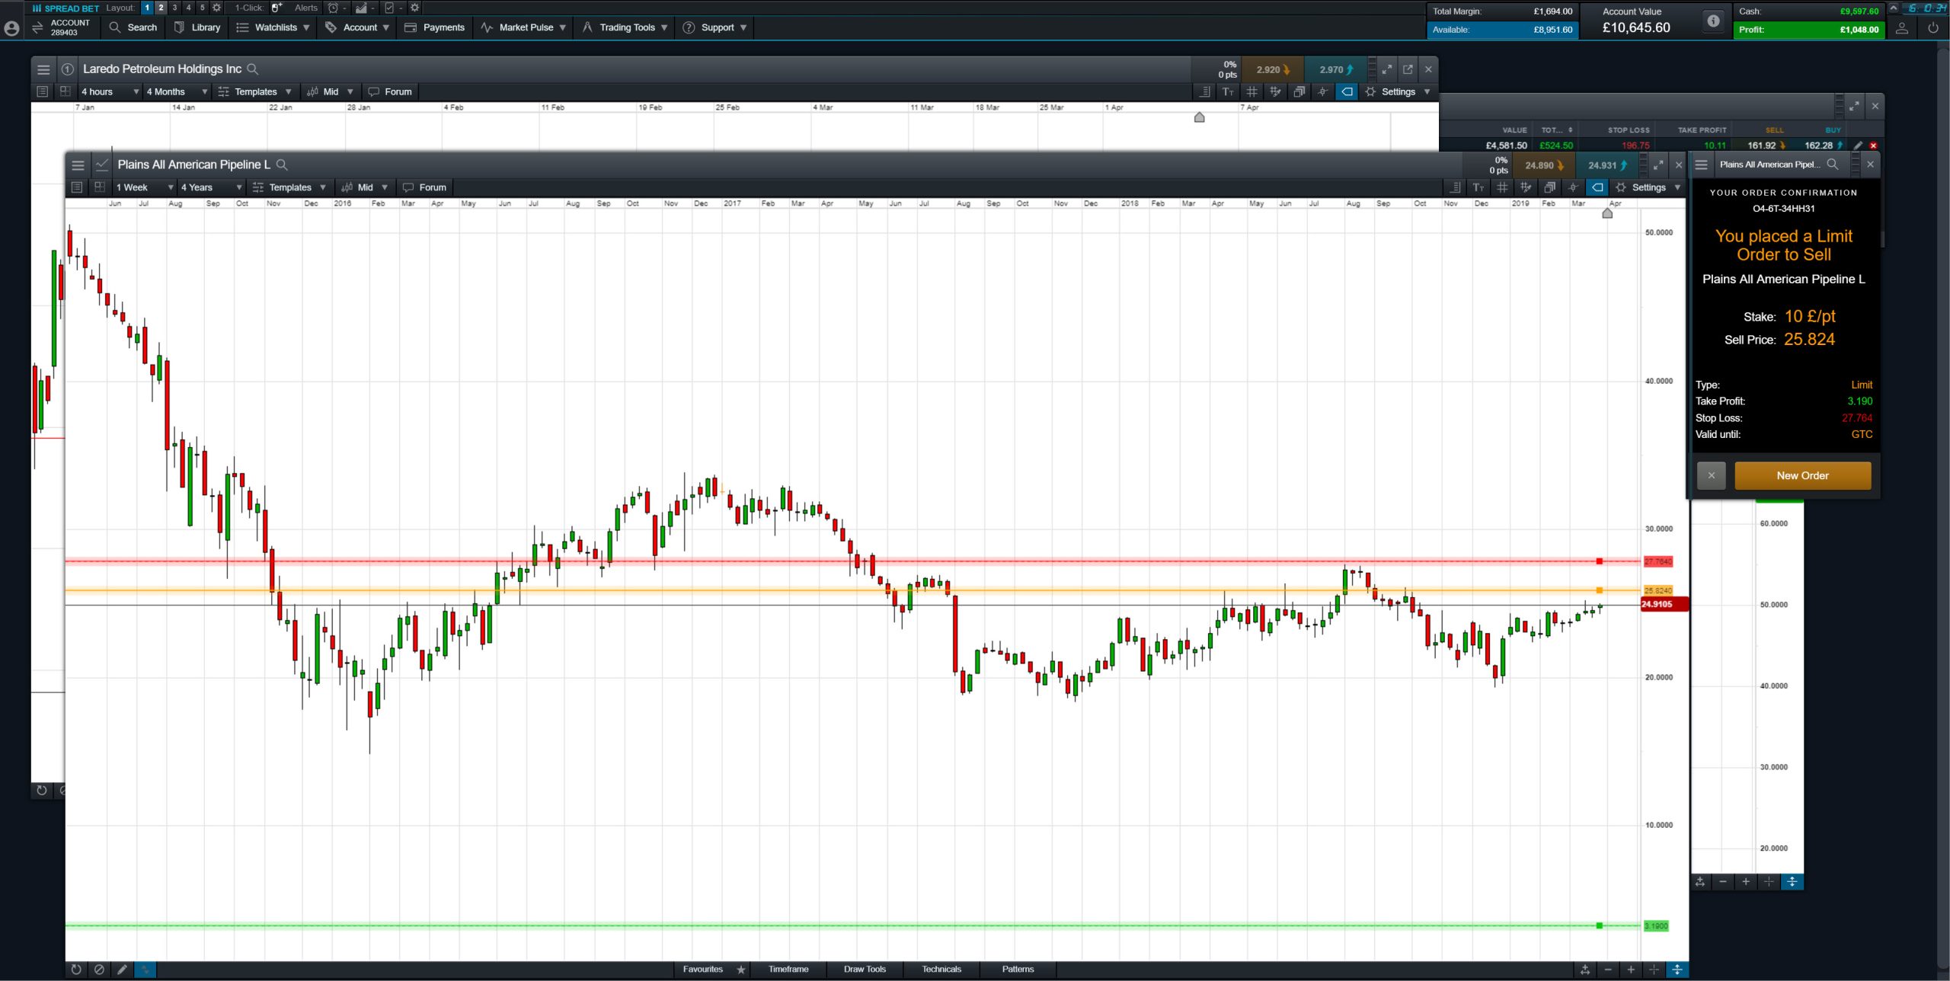This screenshot has height=981, width=1950.
Task: Click the timeline marker near Apr on Plains chart
Action: [1607, 213]
